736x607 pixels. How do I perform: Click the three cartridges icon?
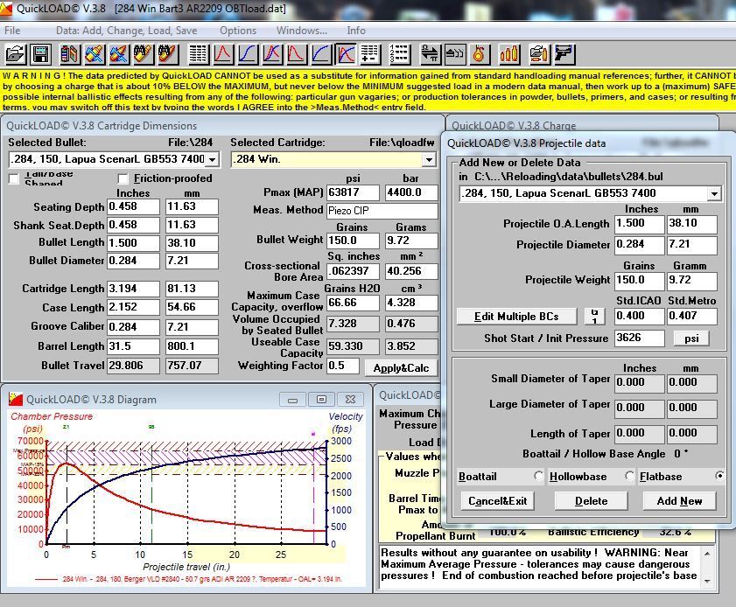(508, 54)
